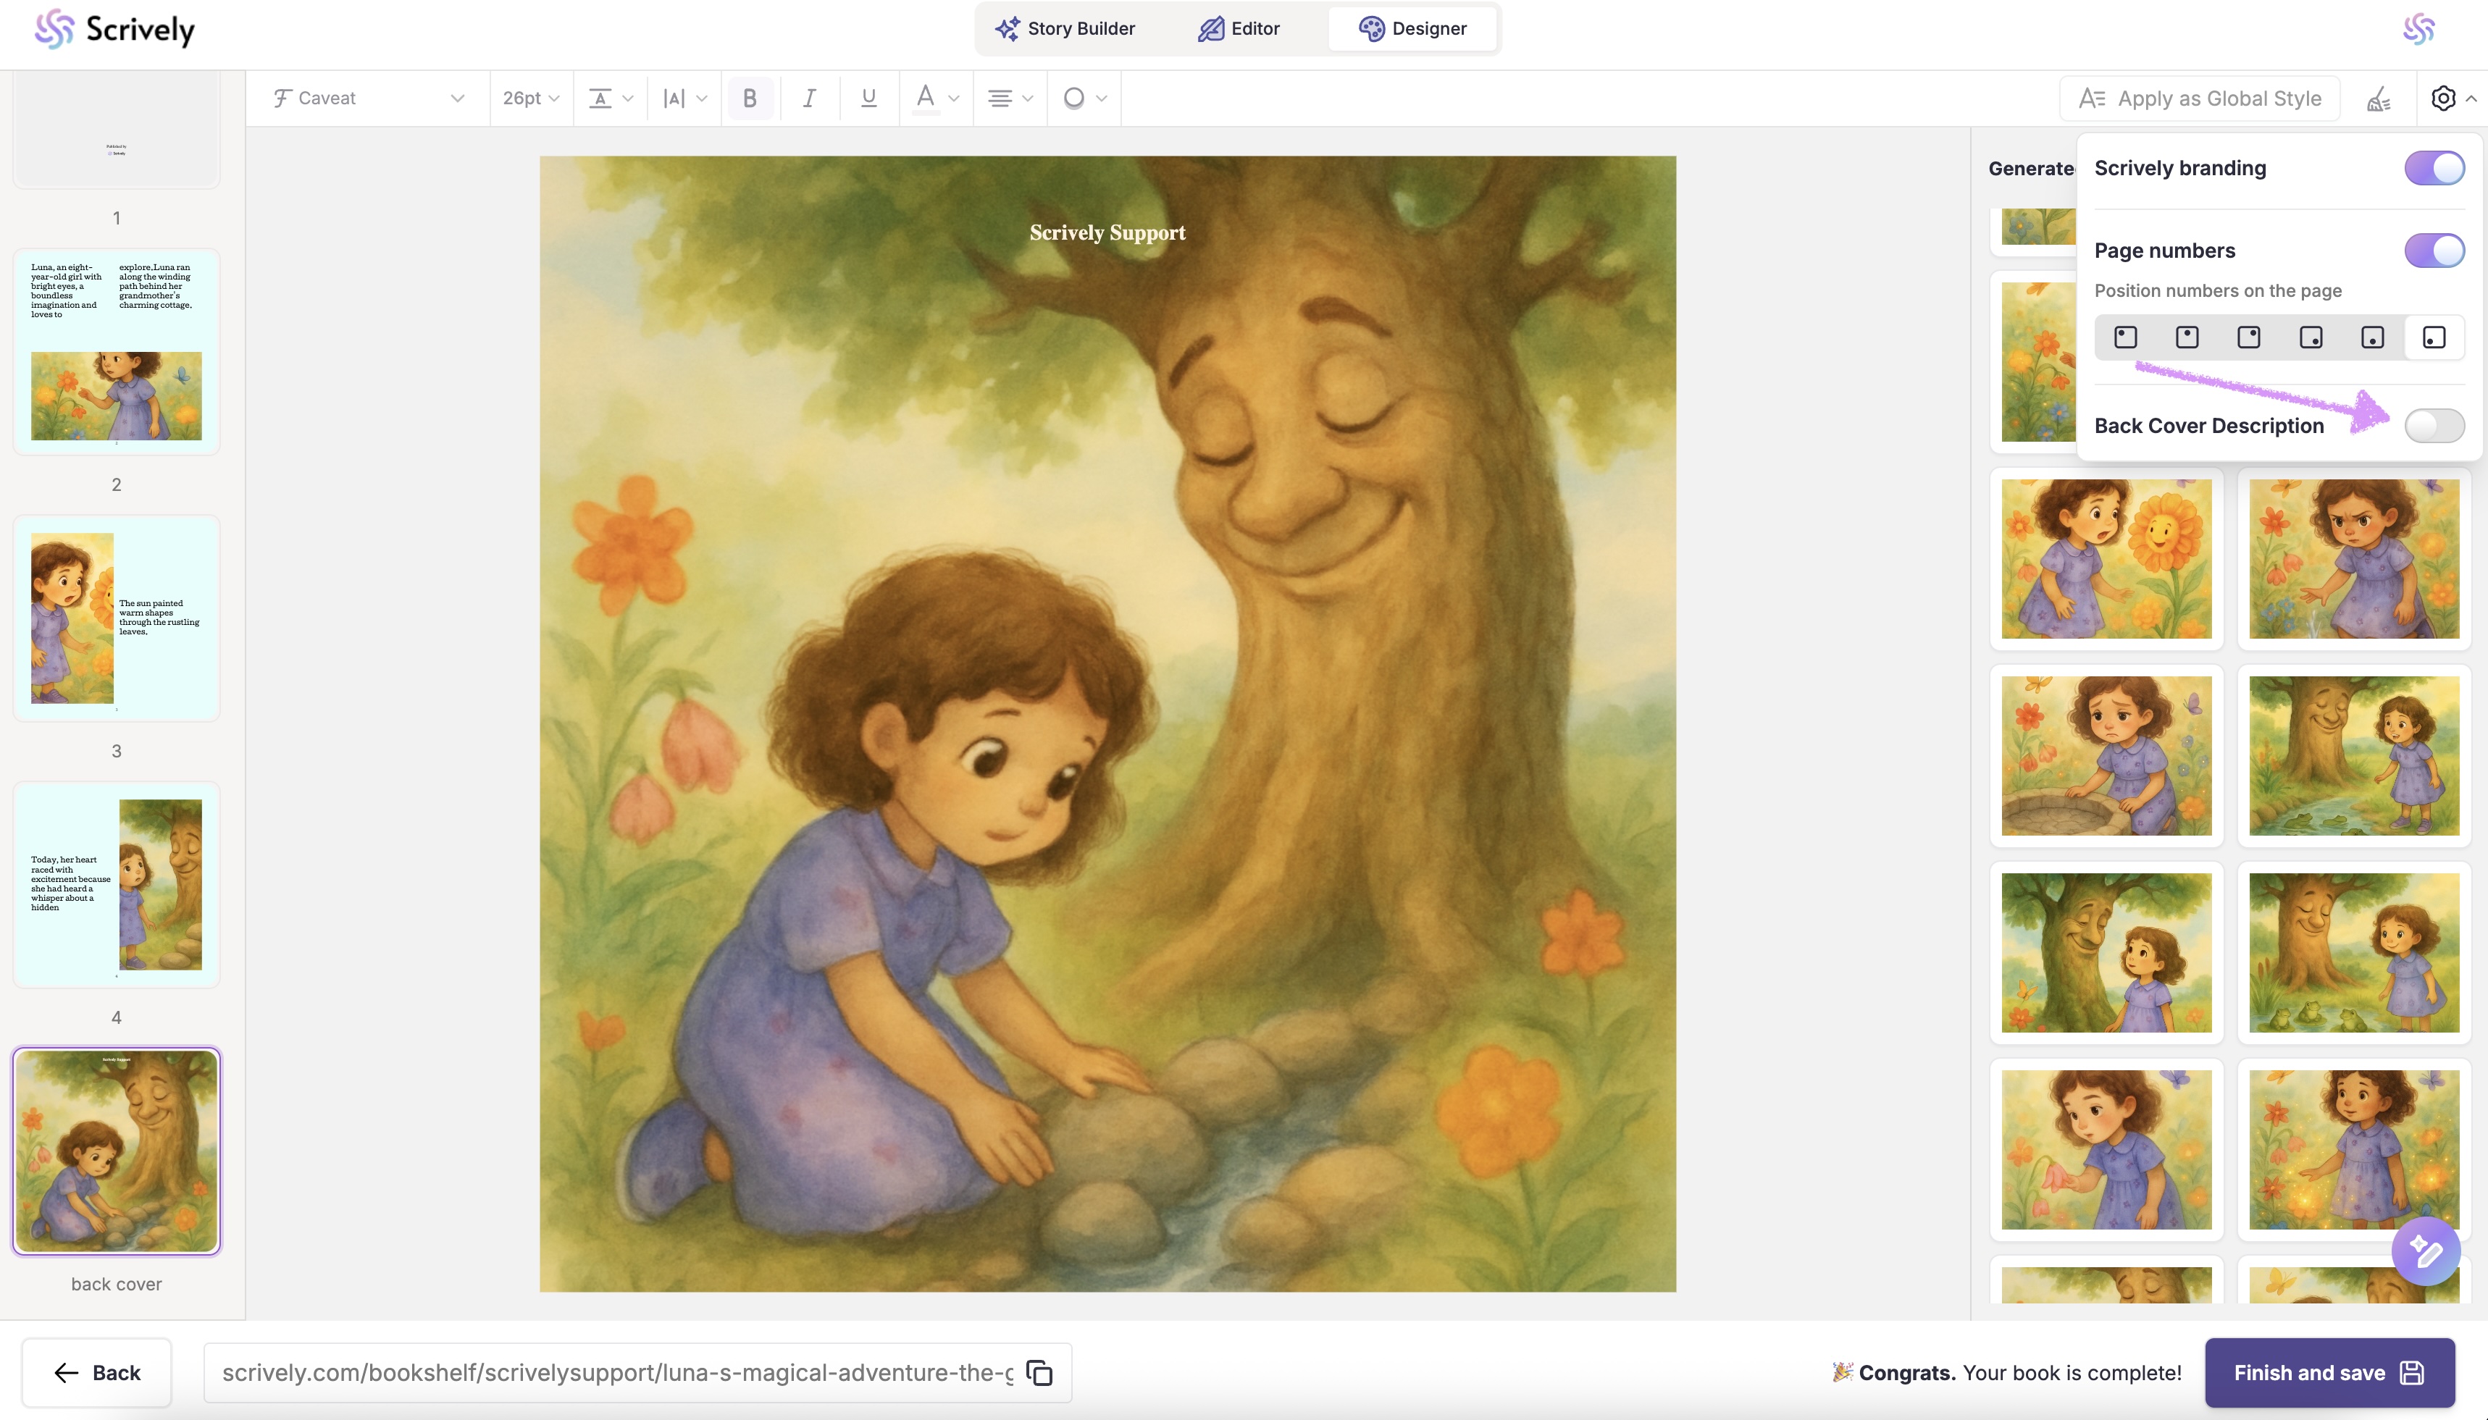This screenshot has height=1420, width=2488.
Task: Disable the Page numbers toggle
Action: tap(2434, 251)
